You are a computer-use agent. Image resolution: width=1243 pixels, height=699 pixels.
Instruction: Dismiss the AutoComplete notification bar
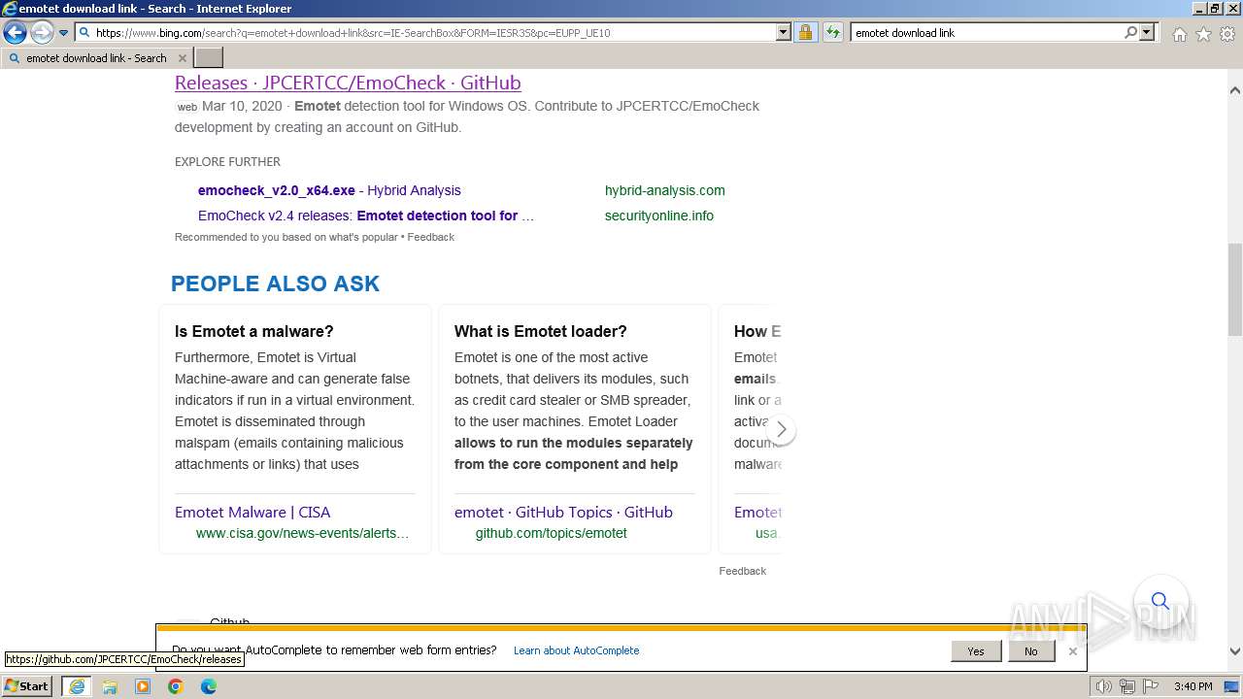[1072, 651]
